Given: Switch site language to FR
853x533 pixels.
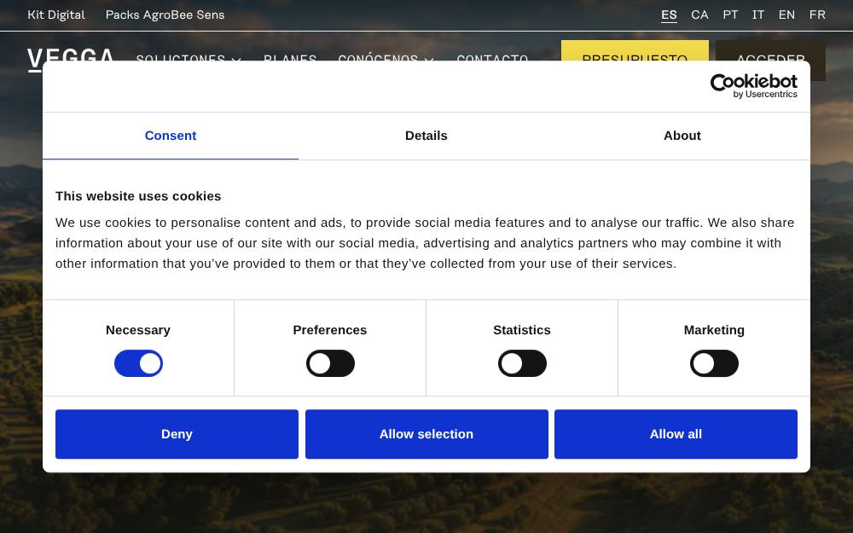Looking at the screenshot, I should pyautogui.click(x=817, y=14).
